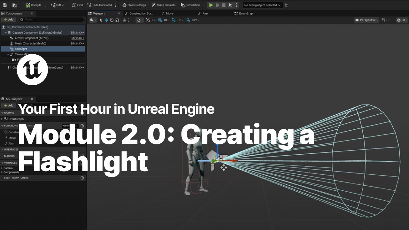Select BP_ThirdPersonCharacter (Self) row

(x=42, y=27)
